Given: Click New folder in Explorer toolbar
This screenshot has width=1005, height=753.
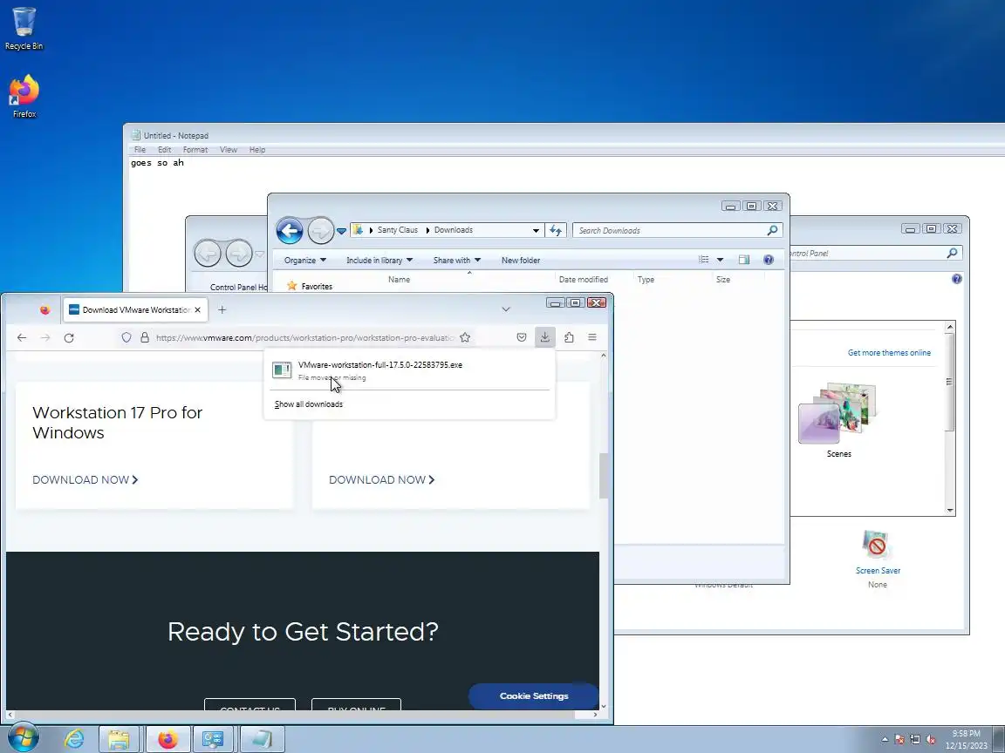Looking at the screenshot, I should 521,260.
